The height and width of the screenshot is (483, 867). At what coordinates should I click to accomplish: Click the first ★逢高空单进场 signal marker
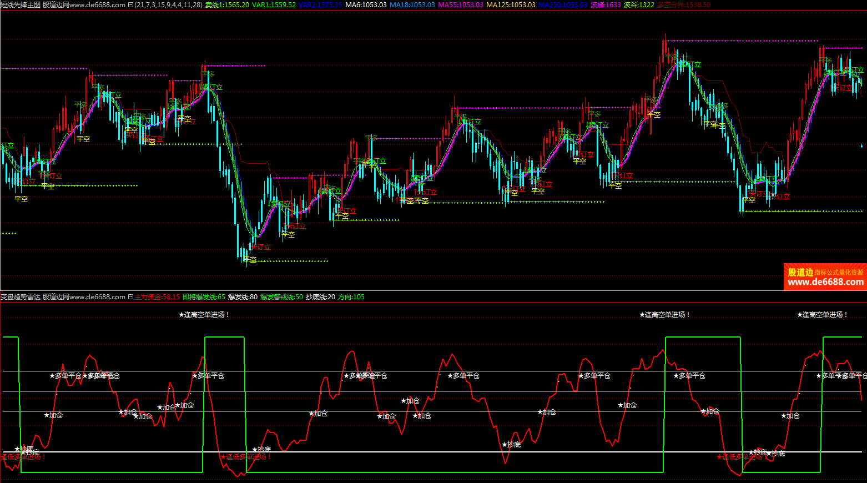204,315
